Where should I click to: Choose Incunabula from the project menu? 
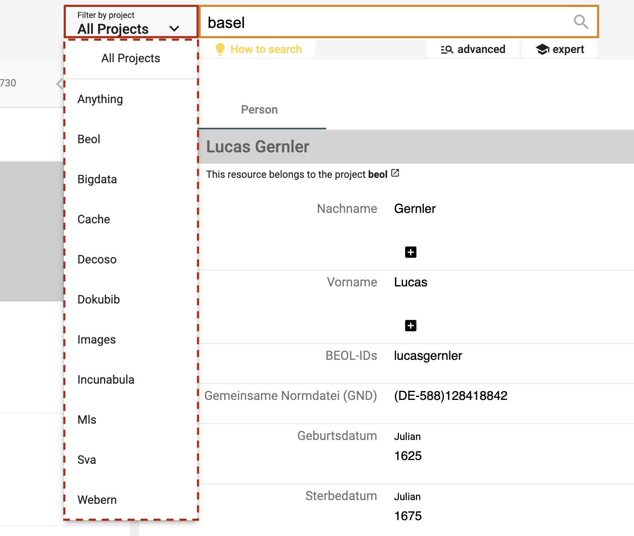pyautogui.click(x=106, y=379)
